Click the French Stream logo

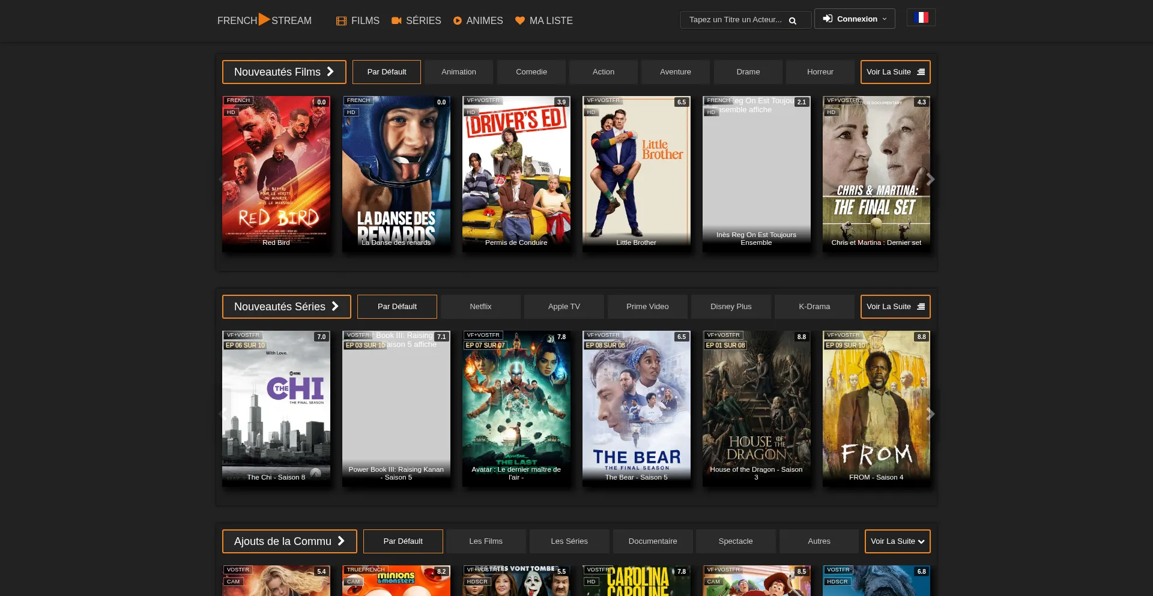[x=264, y=20]
